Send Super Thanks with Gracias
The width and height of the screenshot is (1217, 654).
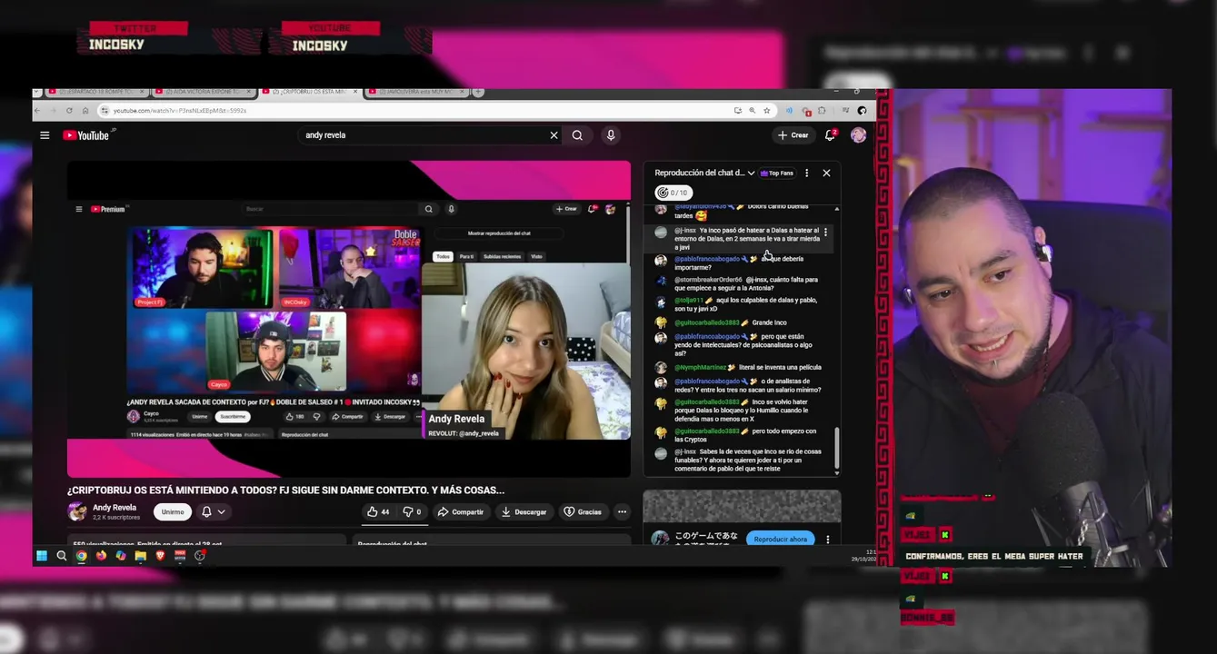point(583,512)
